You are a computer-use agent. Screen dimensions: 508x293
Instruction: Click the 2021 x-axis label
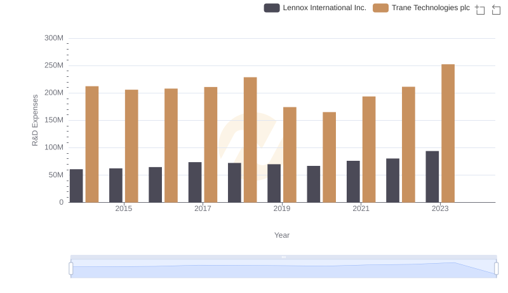[x=361, y=208]
